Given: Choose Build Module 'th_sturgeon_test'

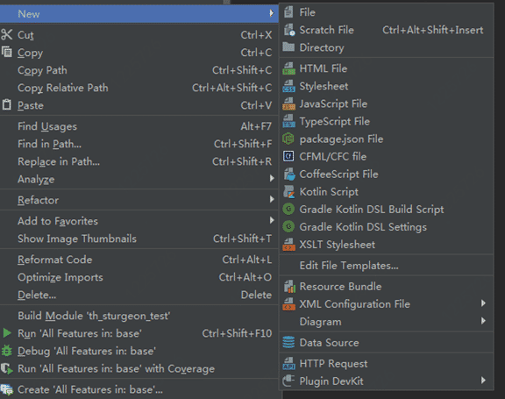Looking at the screenshot, I should [139, 316].
